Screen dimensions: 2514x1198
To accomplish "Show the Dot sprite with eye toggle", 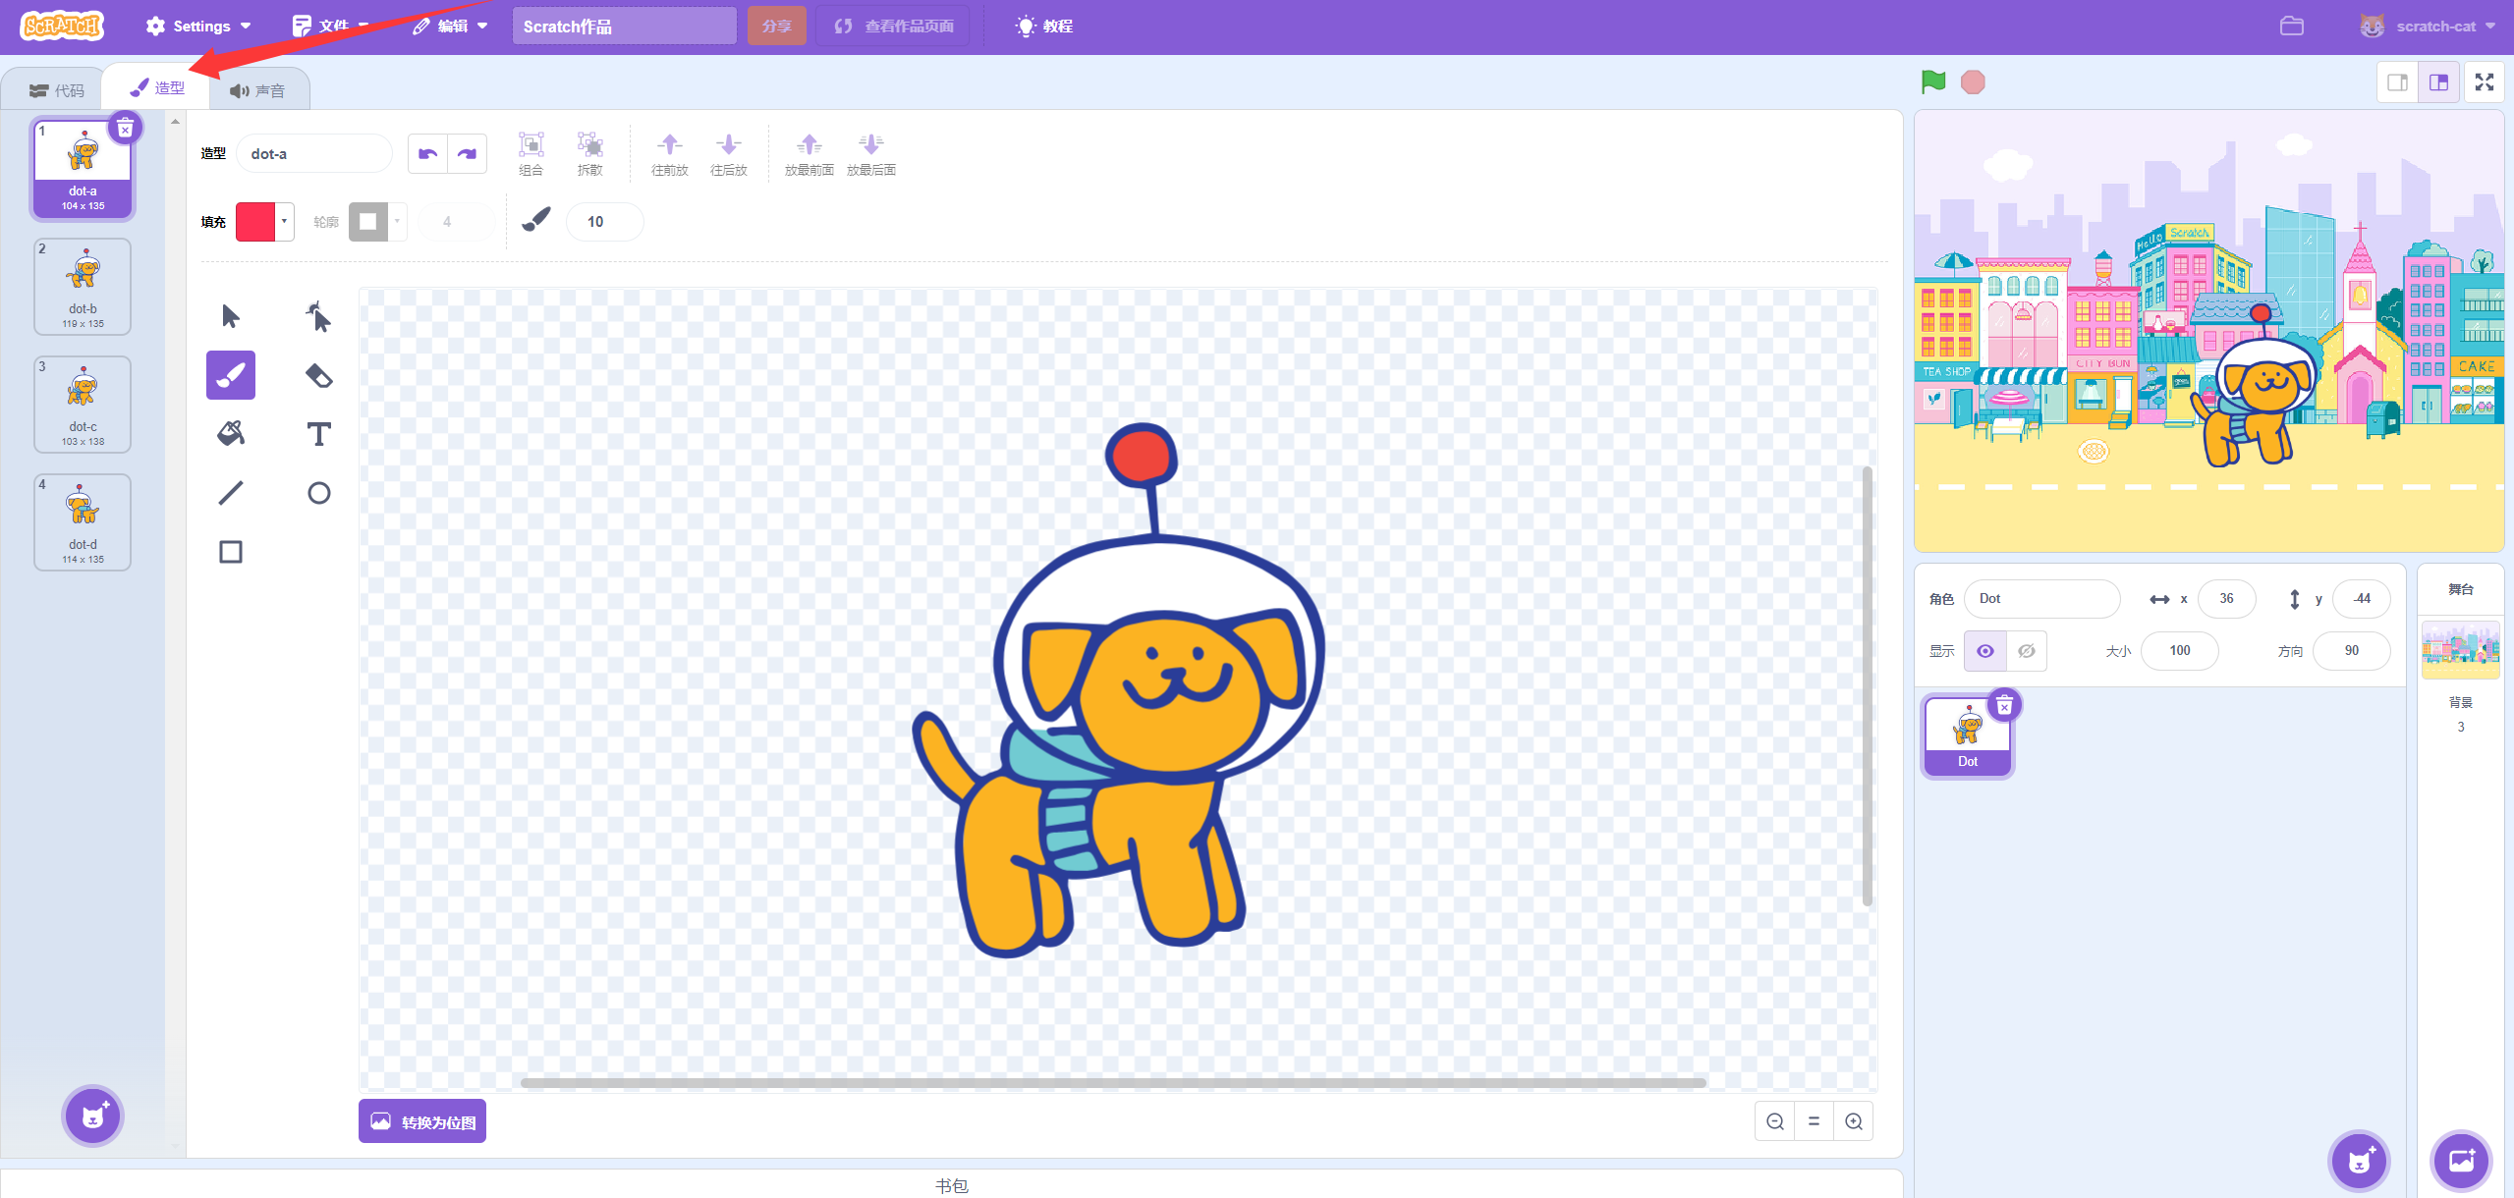I will 1985,650.
